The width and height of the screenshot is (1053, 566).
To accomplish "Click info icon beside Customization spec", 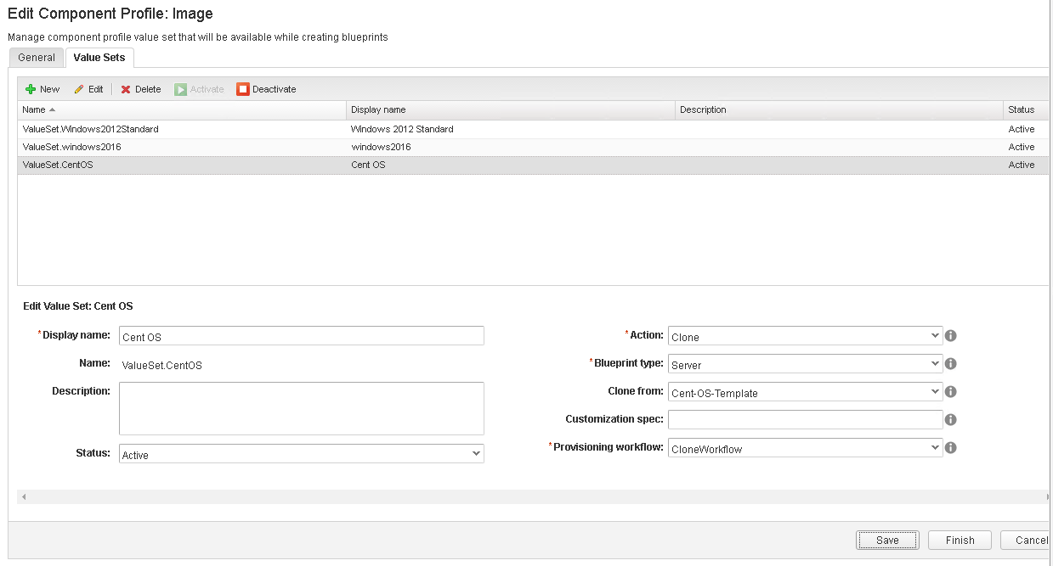I will pos(951,420).
